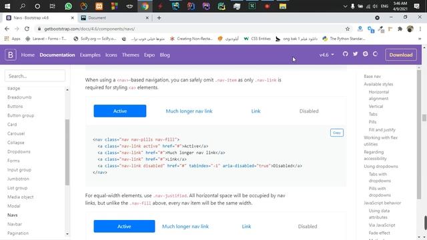The width and height of the screenshot is (427, 240).
Task: Click Active pill in nav-fill example
Action: [x=120, y=111]
